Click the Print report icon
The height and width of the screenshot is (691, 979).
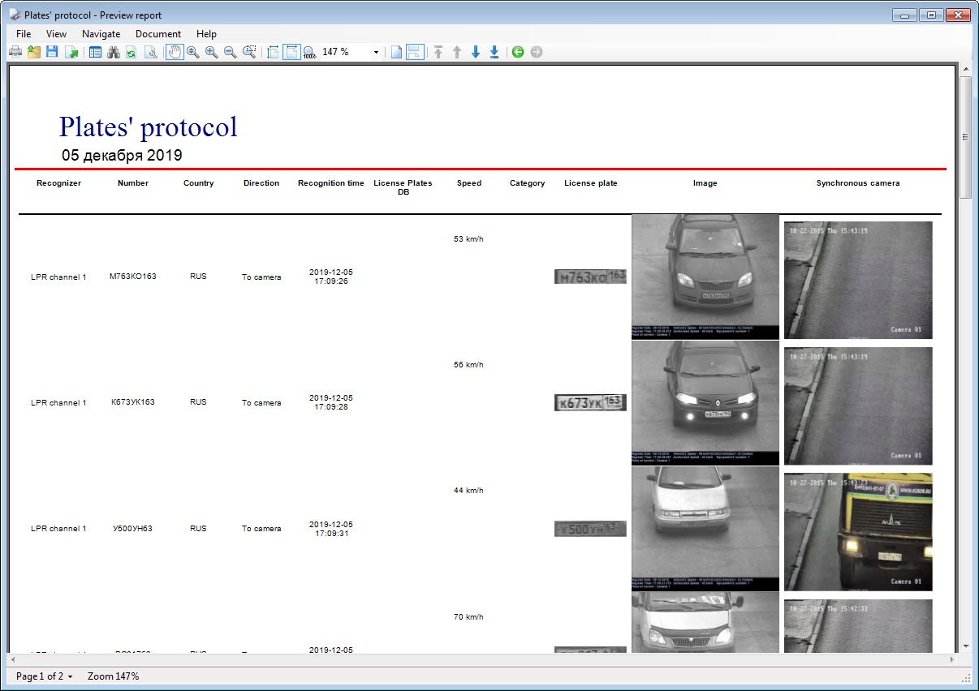click(15, 52)
